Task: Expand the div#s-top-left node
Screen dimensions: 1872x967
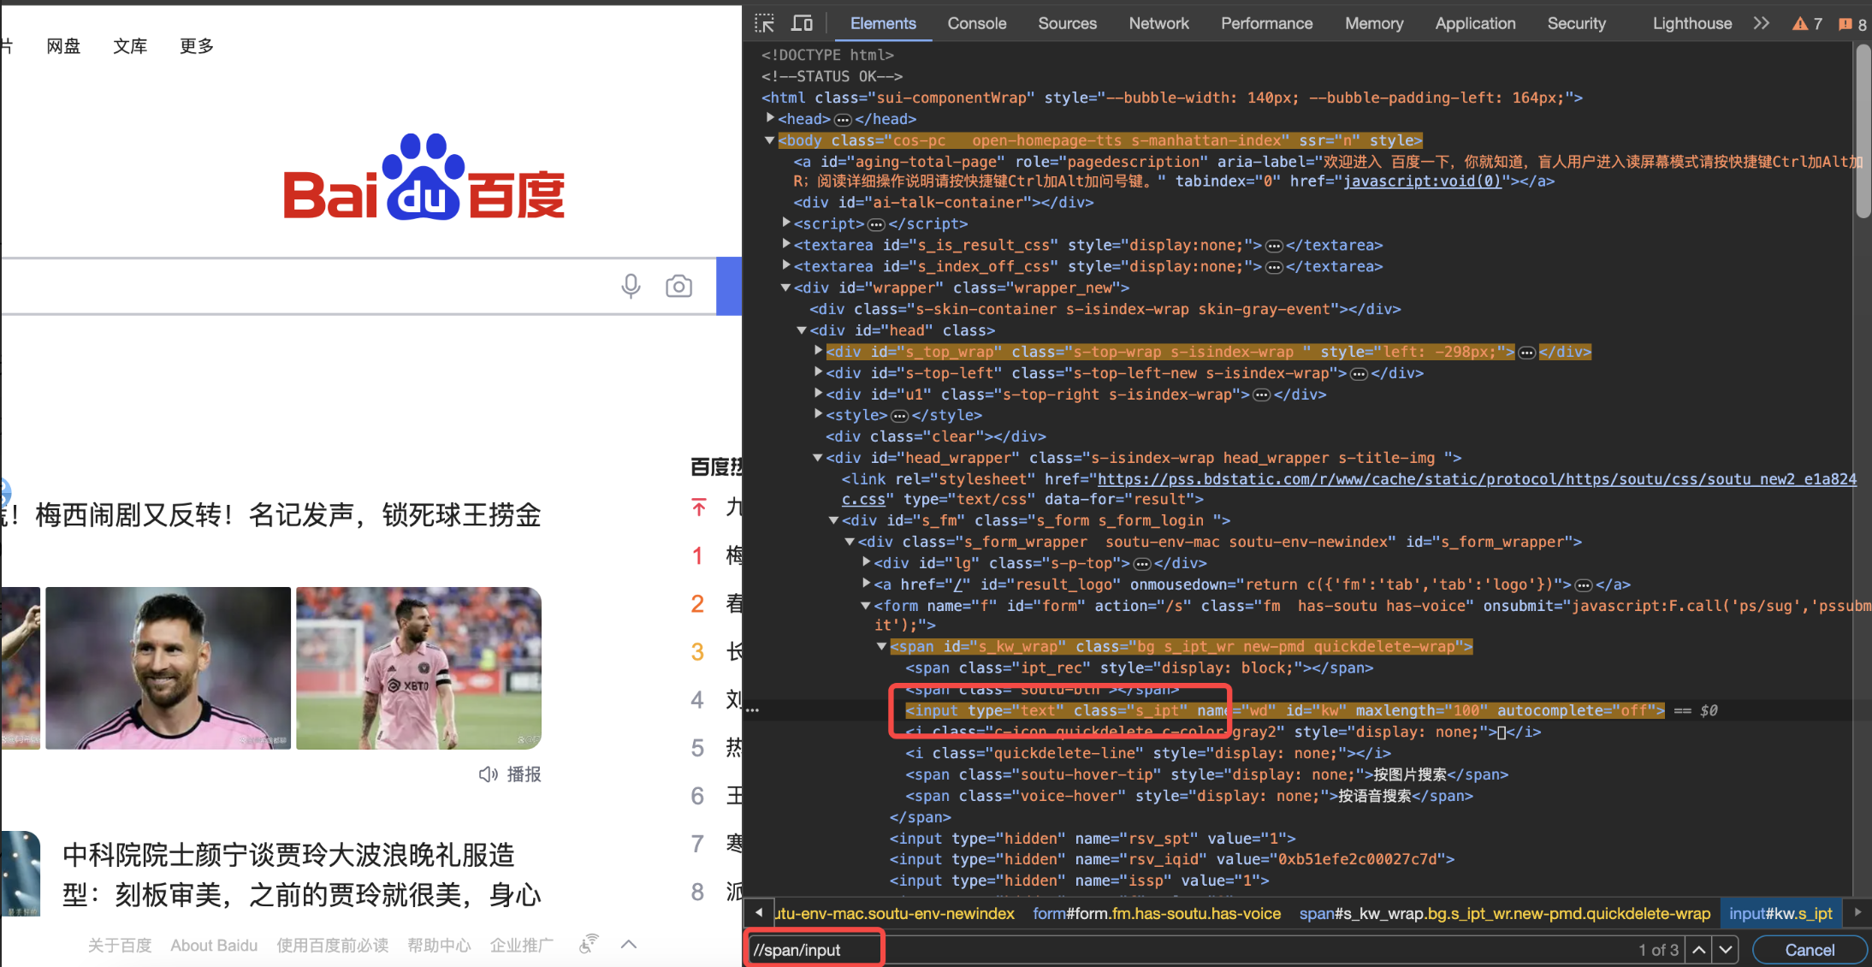Action: click(818, 372)
